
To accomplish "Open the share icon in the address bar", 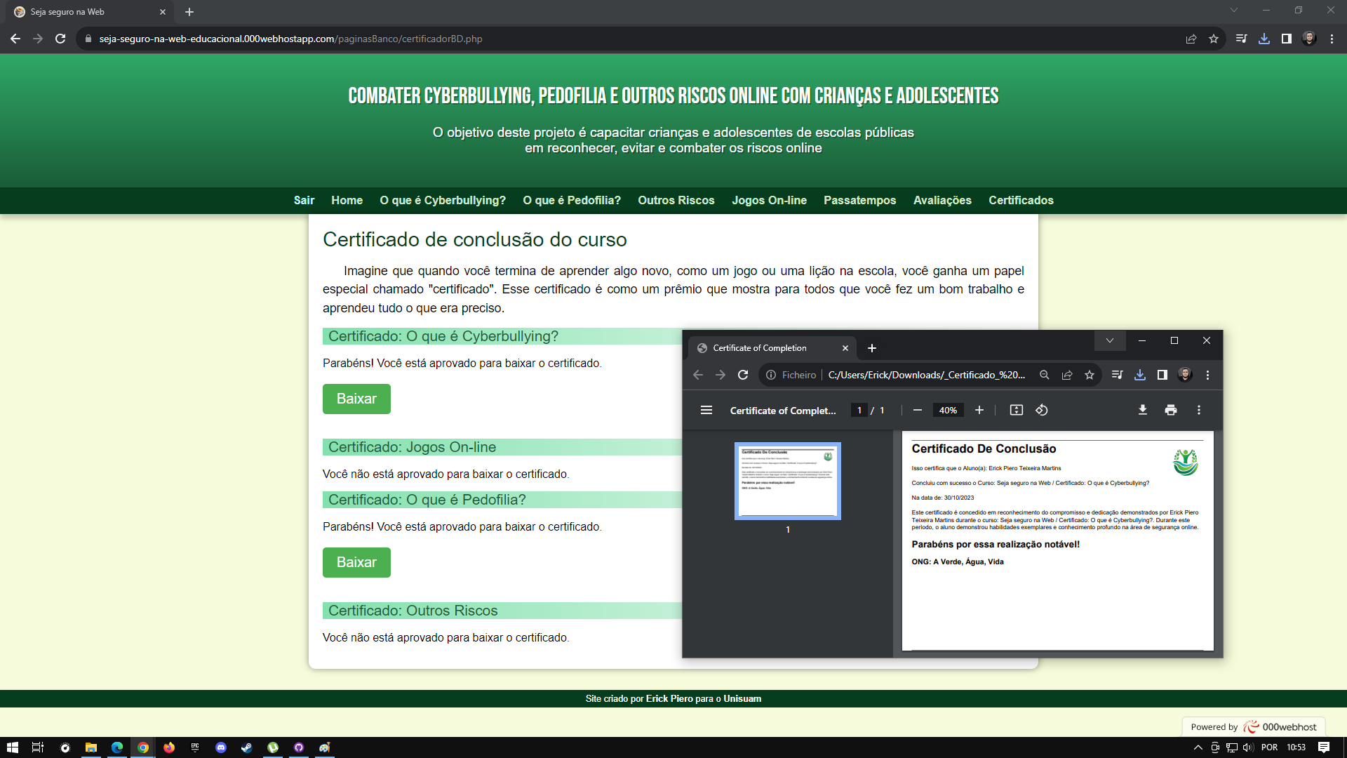I will tap(1191, 39).
